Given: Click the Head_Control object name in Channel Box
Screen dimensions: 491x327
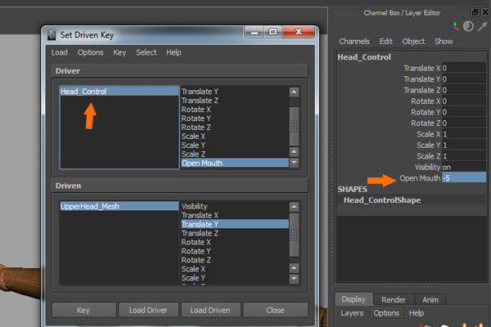Looking at the screenshot, I should pos(364,57).
